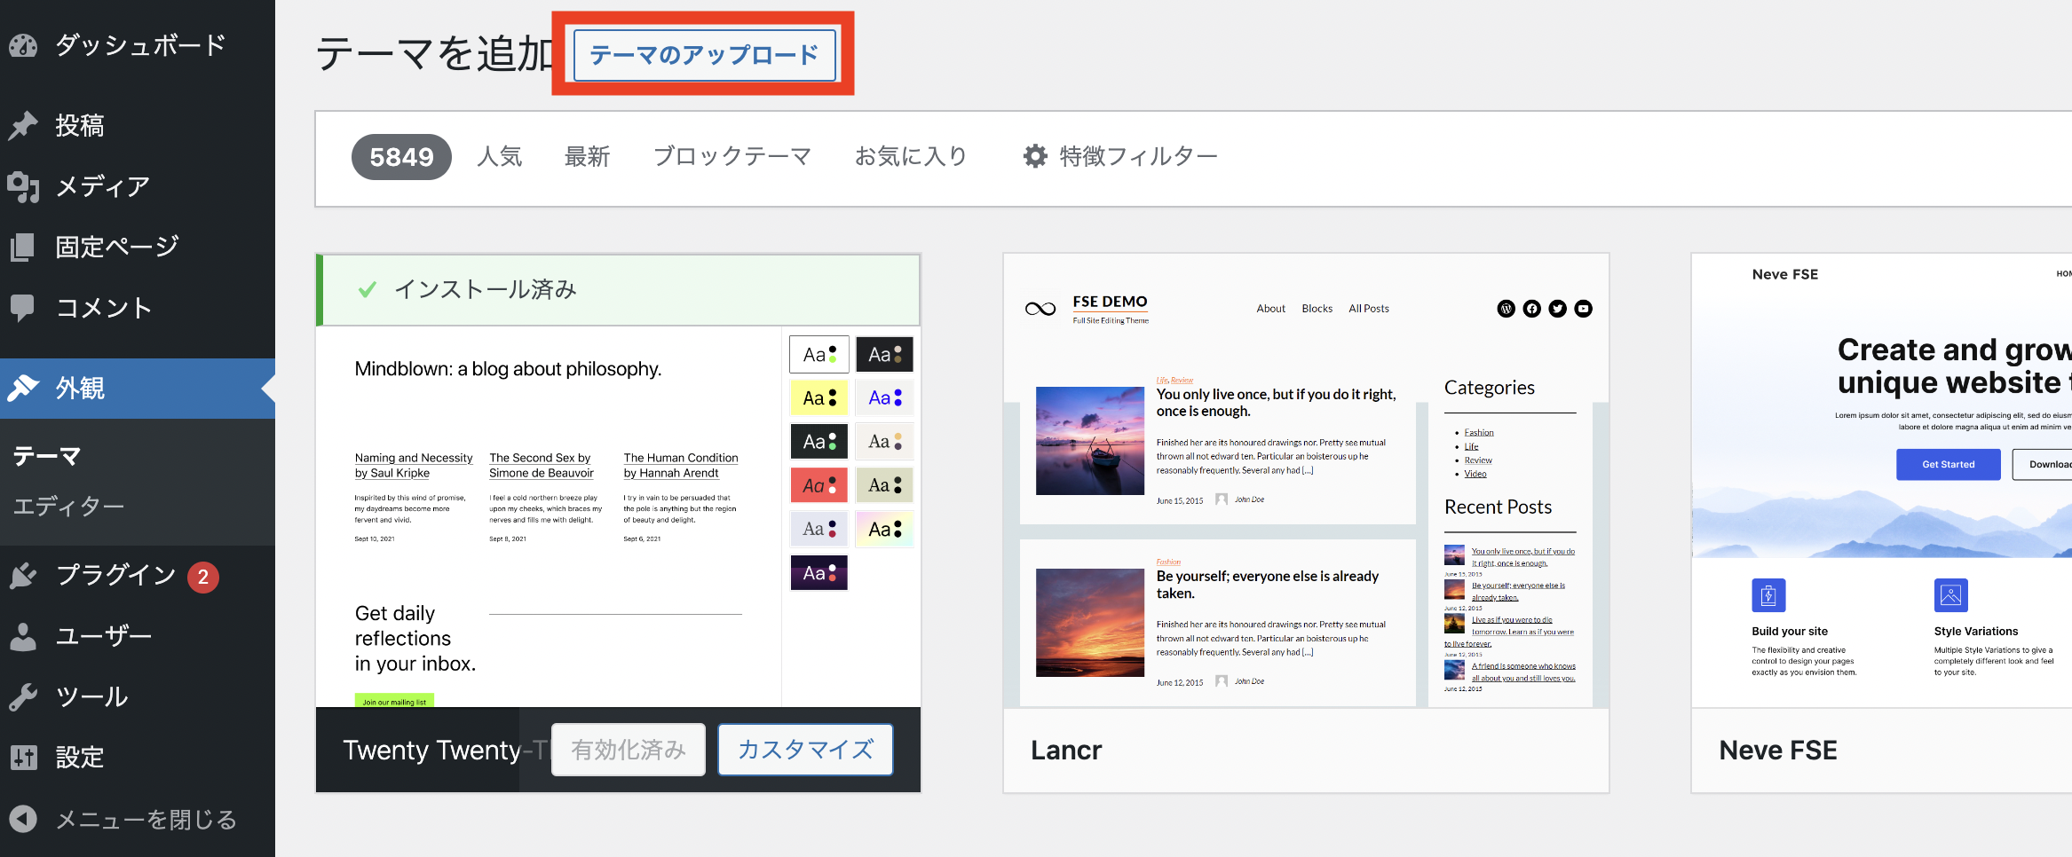2072x857 pixels.
Task: Switch to the 最新 themes tab
Action: [586, 155]
